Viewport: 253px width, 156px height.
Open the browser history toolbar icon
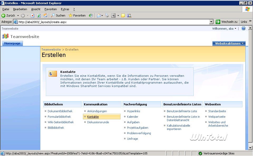[91, 15]
